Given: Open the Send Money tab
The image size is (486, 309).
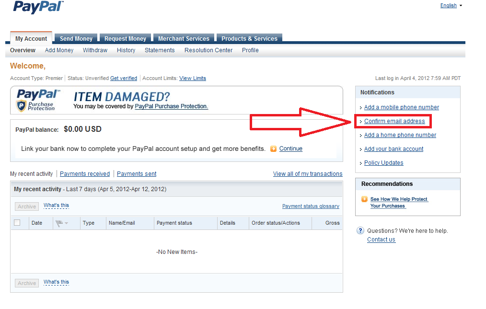Looking at the screenshot, I should tap(76, 38).
